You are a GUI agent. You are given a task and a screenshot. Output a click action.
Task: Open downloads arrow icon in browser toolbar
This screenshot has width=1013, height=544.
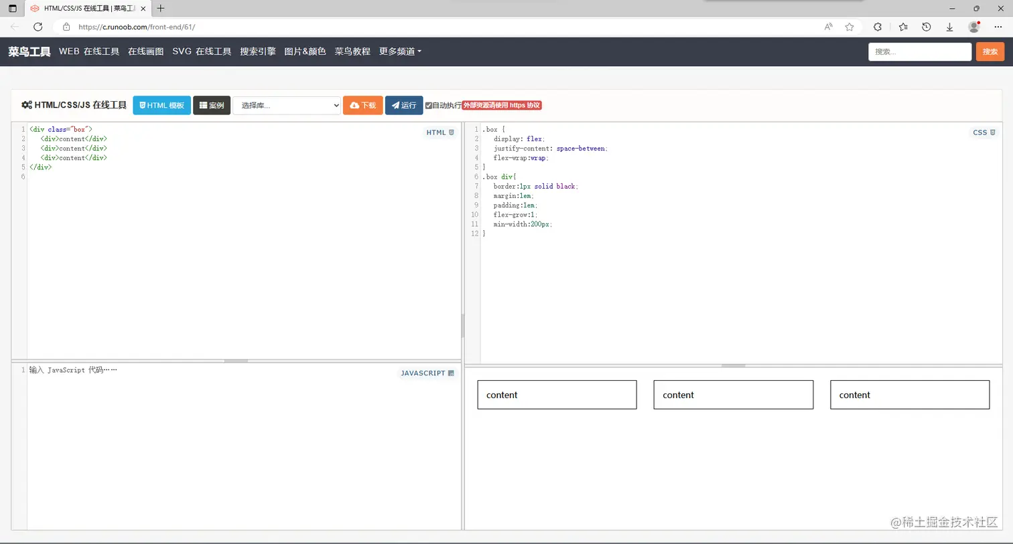coord(949,27)
